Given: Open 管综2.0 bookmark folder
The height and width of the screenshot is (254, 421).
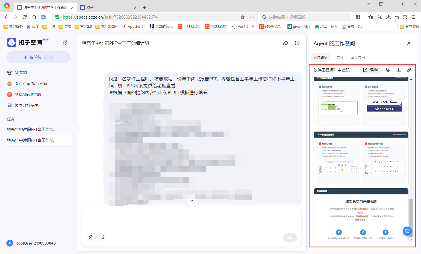Looking at the screenshot, I should [x=83, y=27].
